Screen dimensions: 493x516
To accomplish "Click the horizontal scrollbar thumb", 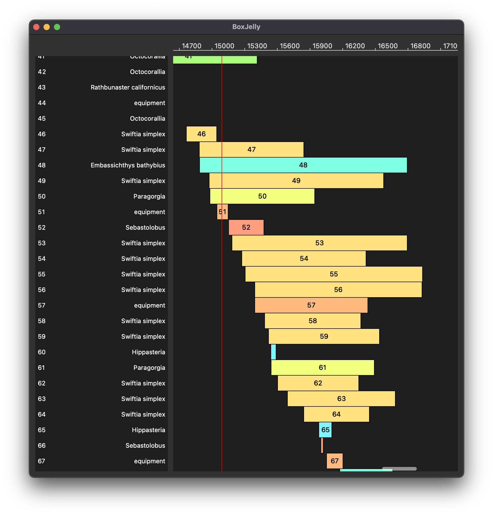I will tap(399, 469).
